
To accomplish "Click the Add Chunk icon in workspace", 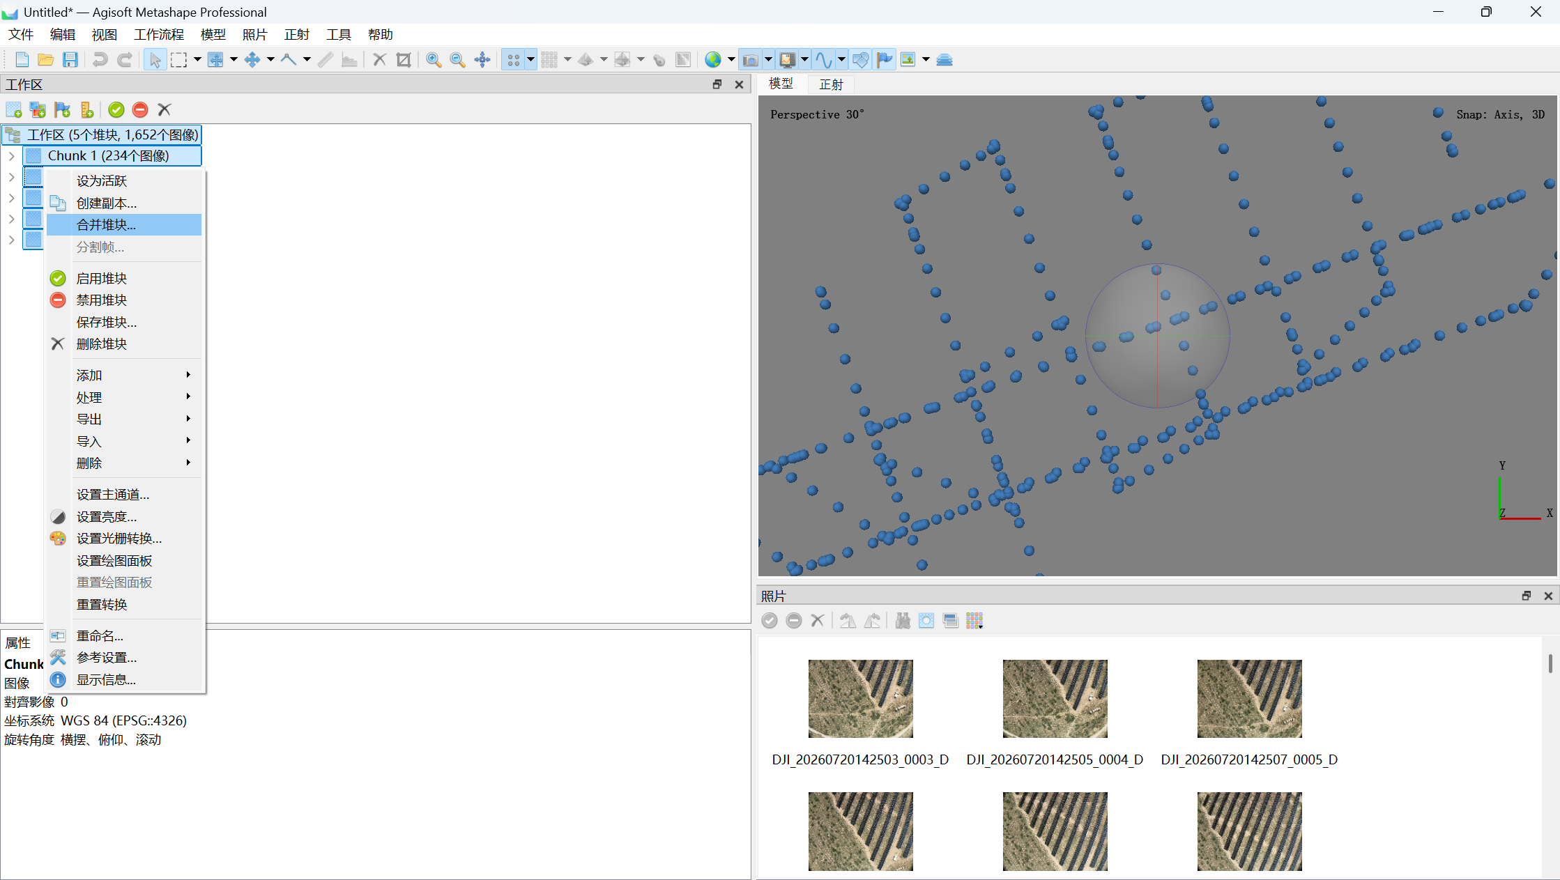I will 14,110.
